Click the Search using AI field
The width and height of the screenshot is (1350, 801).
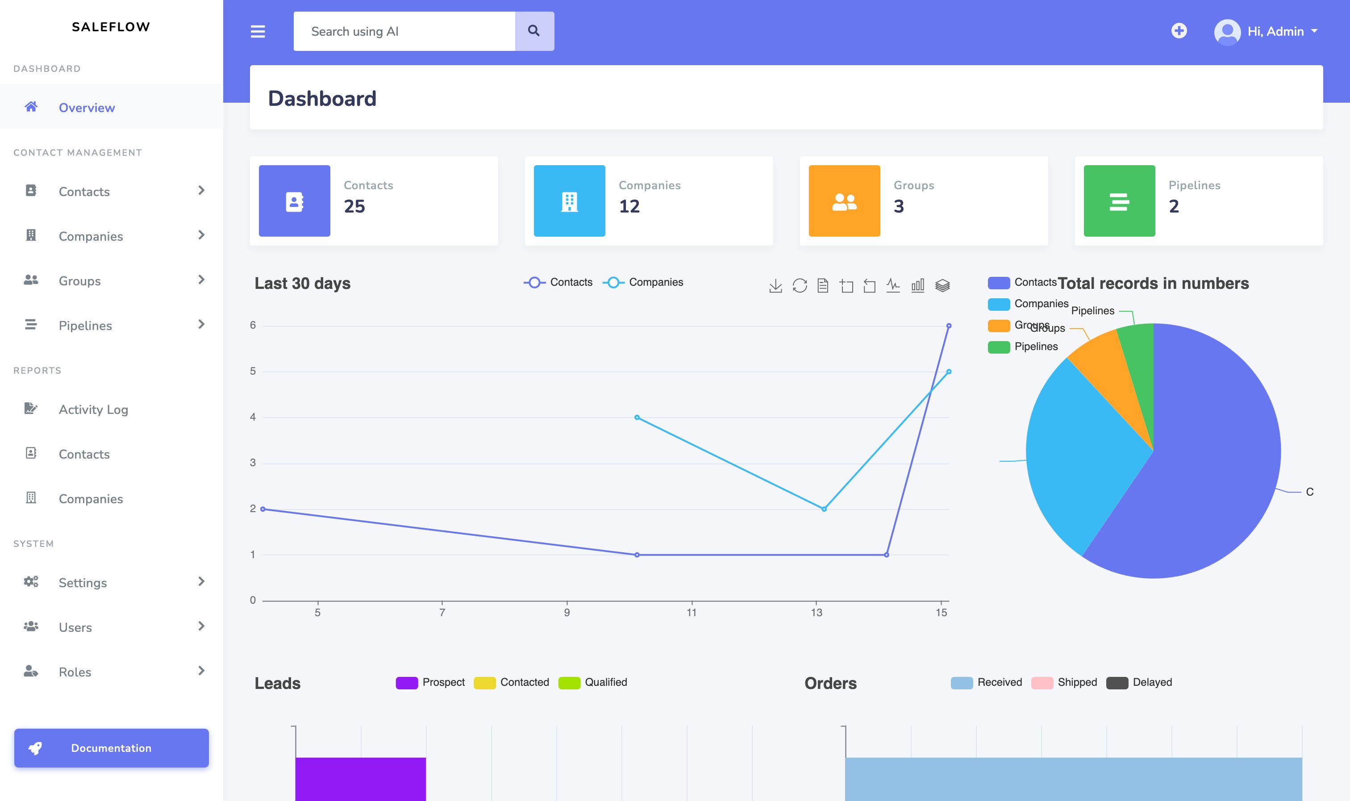(x=404, y=31)
